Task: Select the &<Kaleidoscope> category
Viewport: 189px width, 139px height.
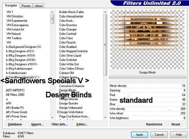Action: (x=16, y=73)
